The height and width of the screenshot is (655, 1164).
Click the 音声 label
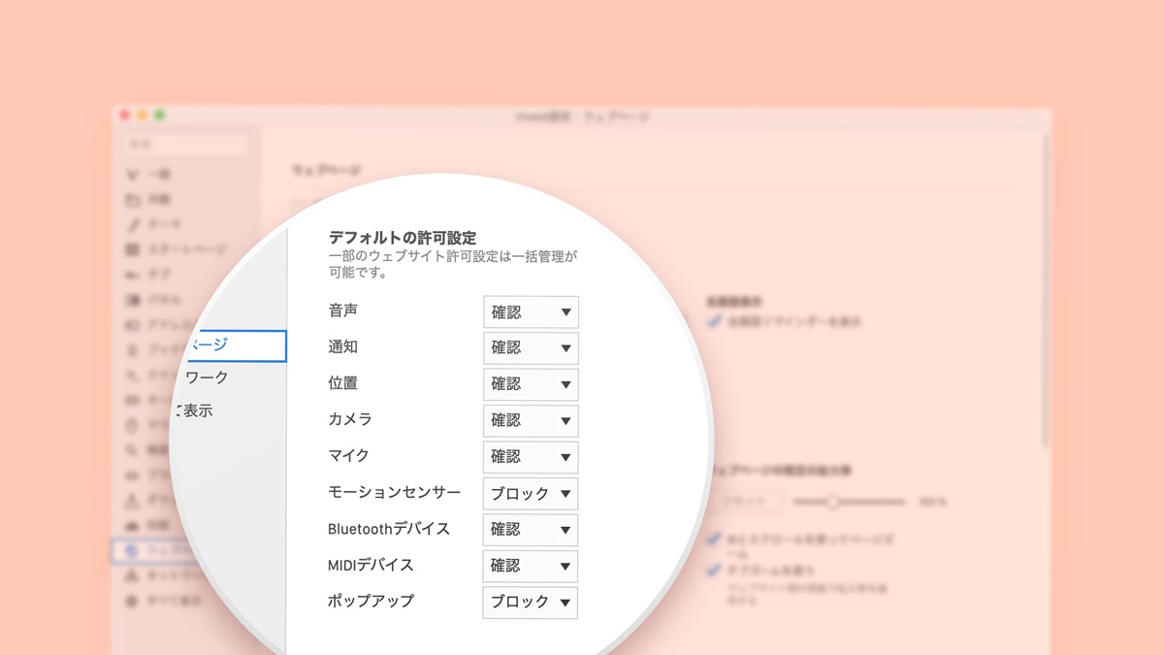coord(343,311)
